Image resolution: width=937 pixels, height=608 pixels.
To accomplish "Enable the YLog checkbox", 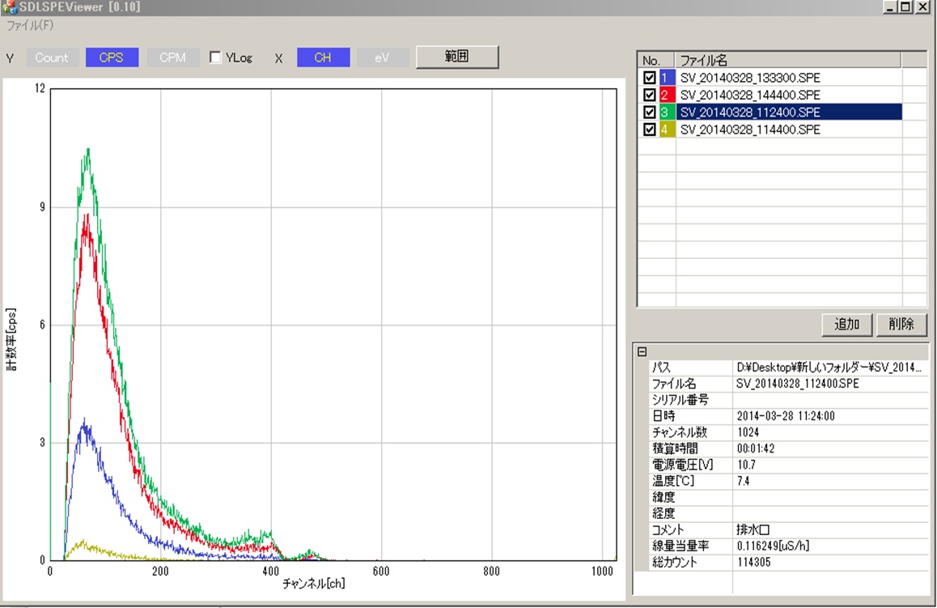I will (216, 57).
